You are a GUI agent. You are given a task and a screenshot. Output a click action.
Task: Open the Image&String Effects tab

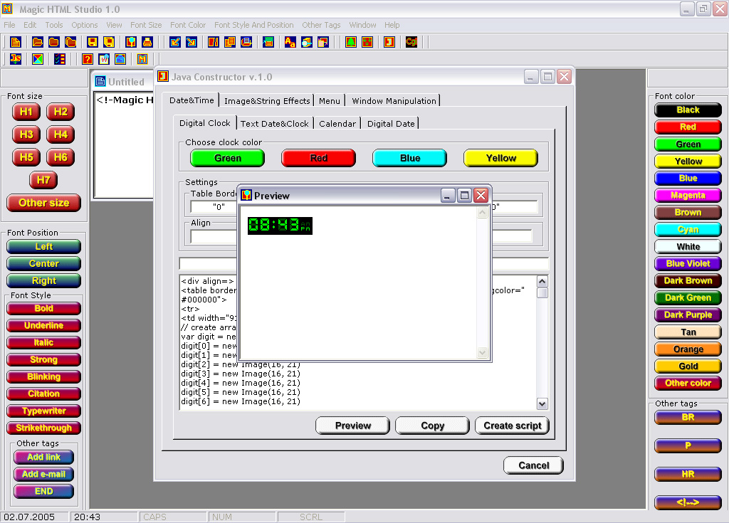tap(267, 101)
